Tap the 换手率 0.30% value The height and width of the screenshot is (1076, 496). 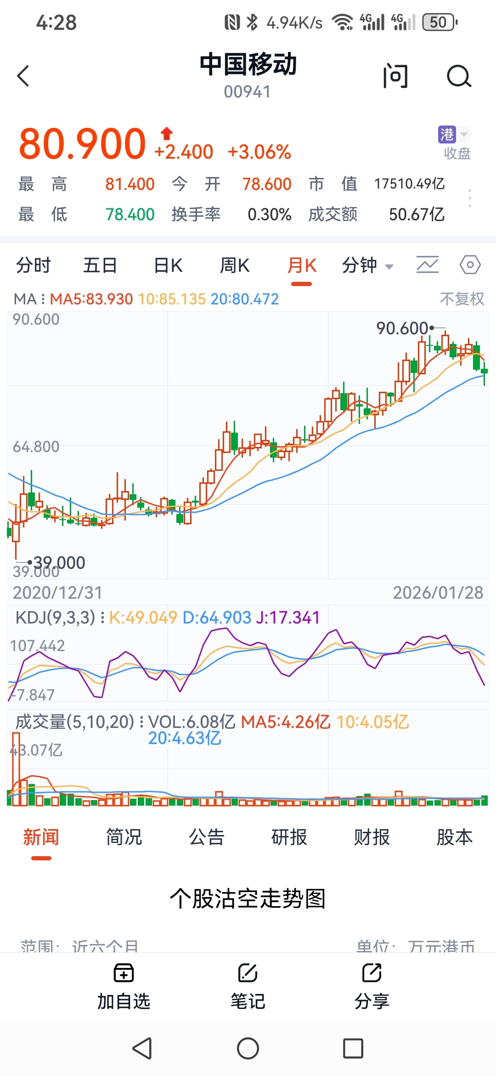[270, 214]
